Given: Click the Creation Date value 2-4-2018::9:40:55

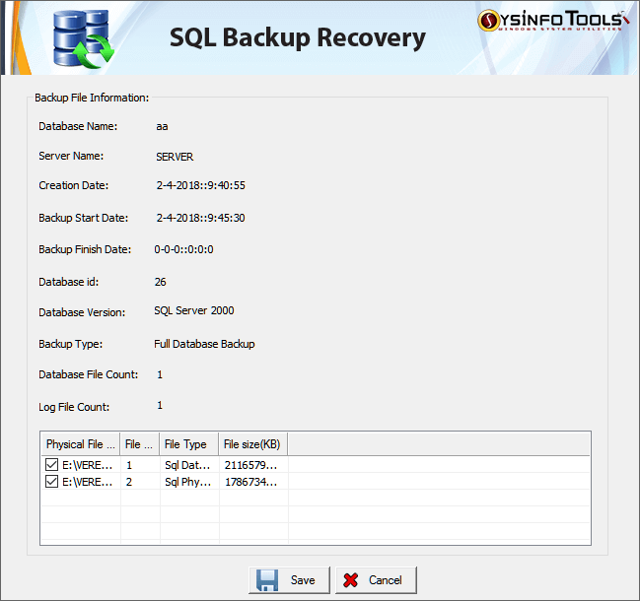Looking at the screenshot, I should click(200, 185).
